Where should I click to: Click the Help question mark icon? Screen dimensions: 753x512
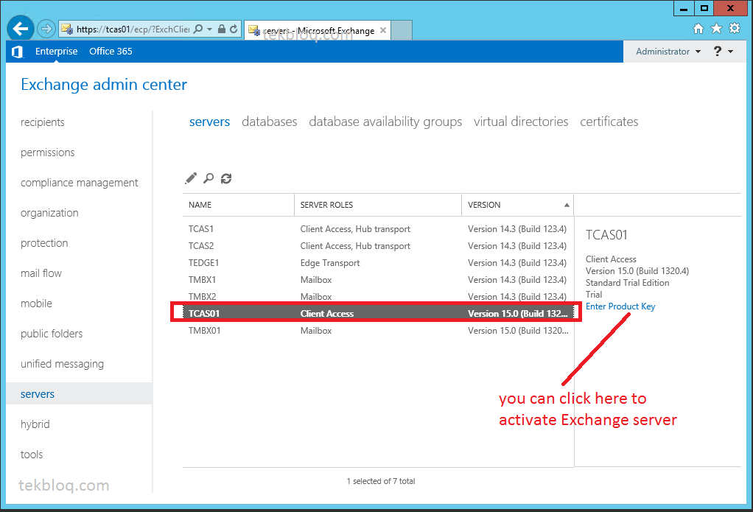718,51
